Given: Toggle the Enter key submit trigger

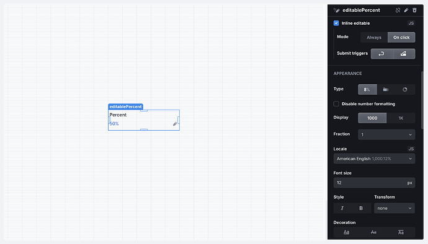Looking at the screenshot, I should (381, 54).
